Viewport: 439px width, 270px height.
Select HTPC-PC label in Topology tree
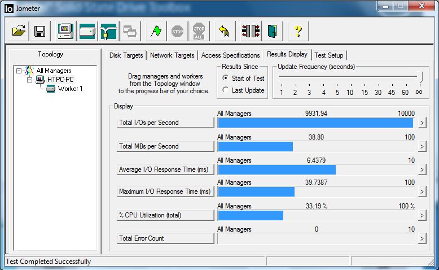(60, 80)
